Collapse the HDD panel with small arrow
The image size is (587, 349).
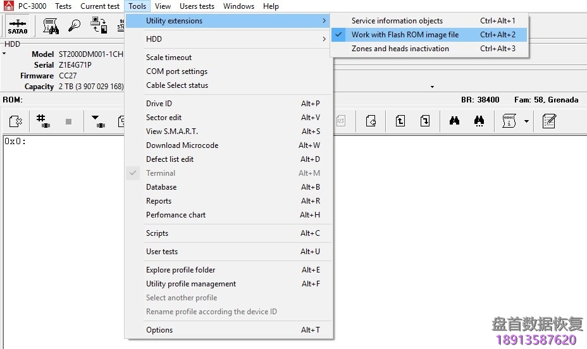[x=4, y=54]
